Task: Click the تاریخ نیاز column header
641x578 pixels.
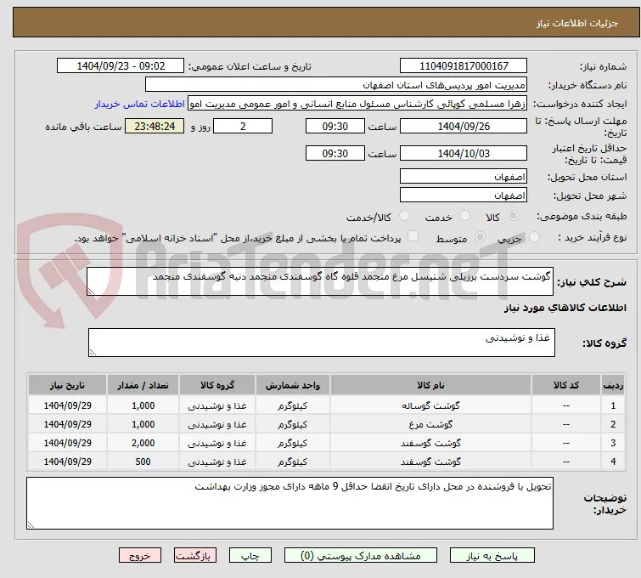Action: (x=67, y=385)
